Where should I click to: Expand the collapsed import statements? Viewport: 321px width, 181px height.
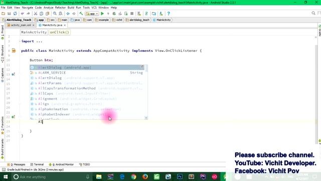(x=20, y=41)
